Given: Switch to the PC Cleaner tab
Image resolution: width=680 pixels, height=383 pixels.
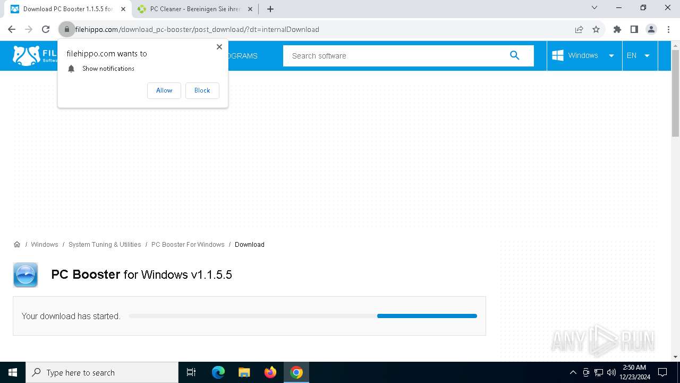Looking at the screenshot, I should 195,9.
